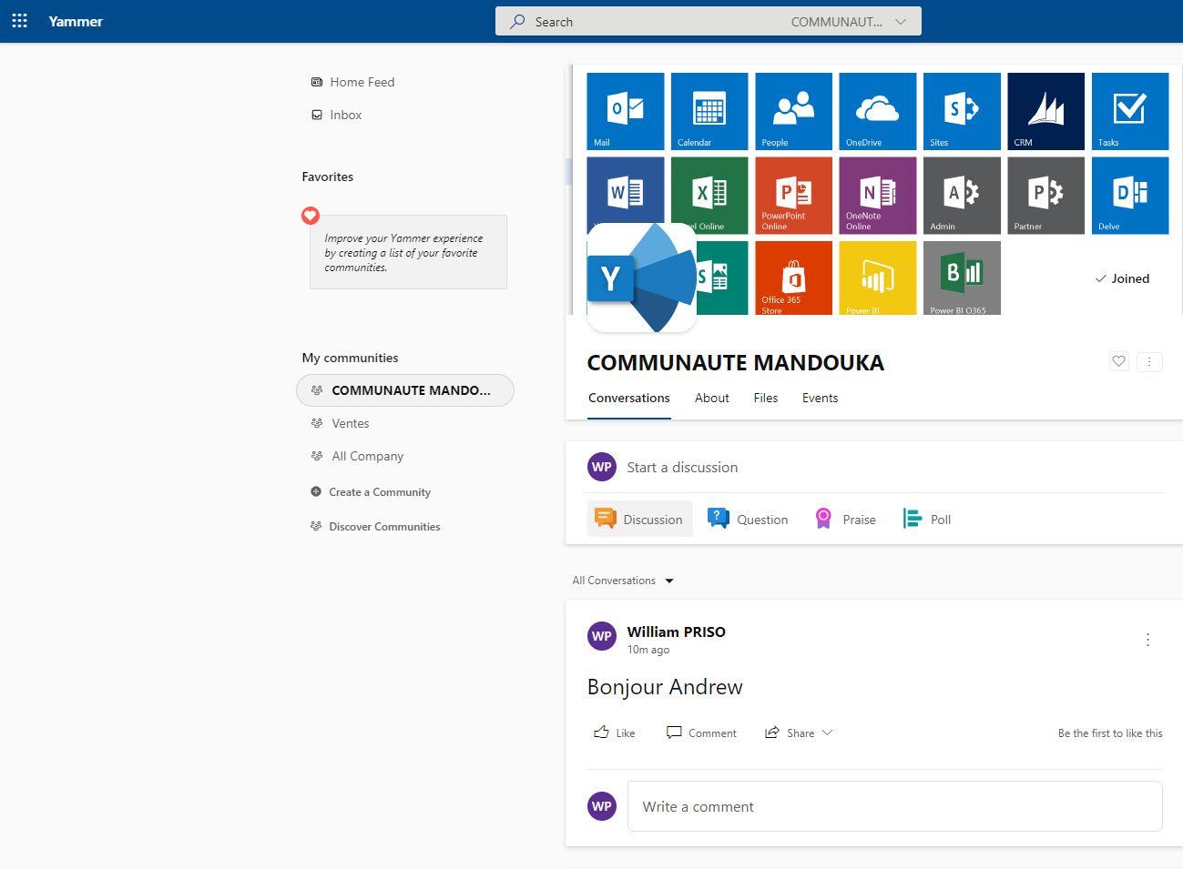Open the Inbox
Screen dimensions: 1183x869
pyautogui.click(x=336, y=115)
